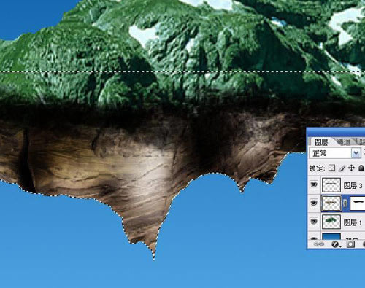Viewport: 365px width, 288px height.
Task: Select the 图层 1 layer name
Action: click(x=353, y=222)
